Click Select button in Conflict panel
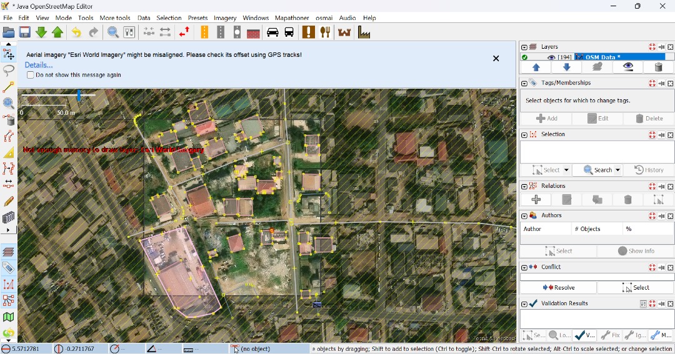675x354 pixels. coord(636,287)
